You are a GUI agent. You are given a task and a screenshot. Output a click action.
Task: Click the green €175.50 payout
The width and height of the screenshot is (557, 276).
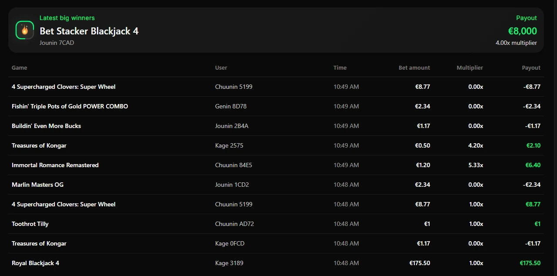[x=530, y=263]
